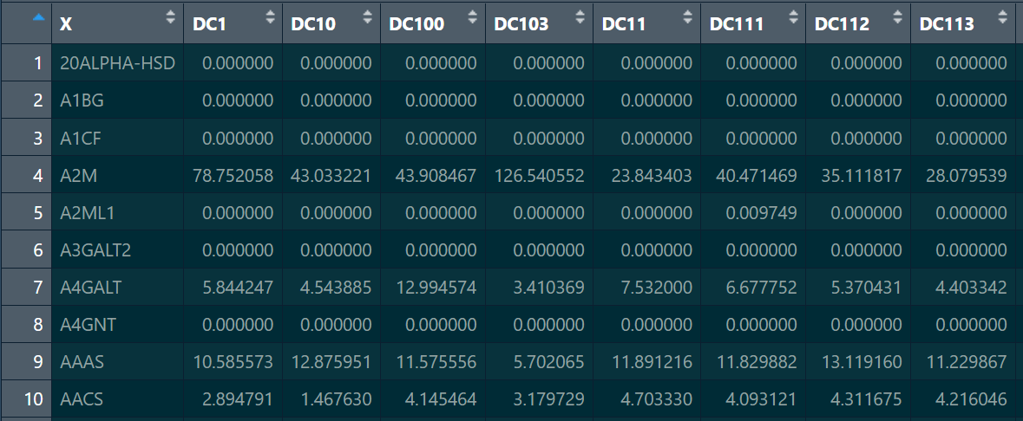
Task: Click value 6.677752 in A4GALT row
Action: [x=761, y=288]
